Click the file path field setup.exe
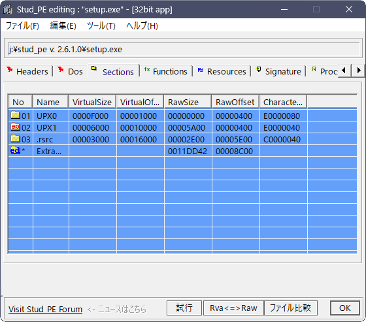The height and width of the screenshot is (322, 366). (183, 49)
